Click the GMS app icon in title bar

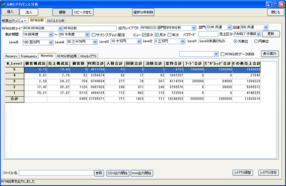click(3, 4)
